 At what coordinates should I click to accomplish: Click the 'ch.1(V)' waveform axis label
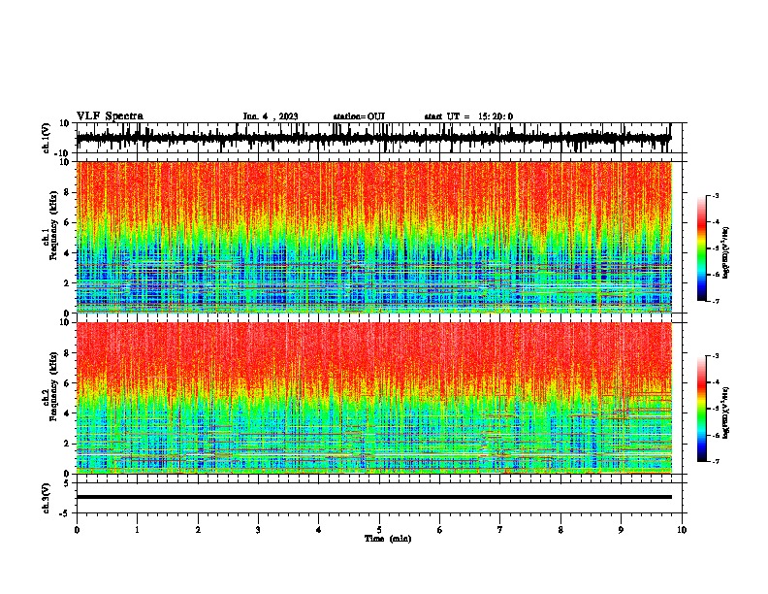click(x=47, y=138)
